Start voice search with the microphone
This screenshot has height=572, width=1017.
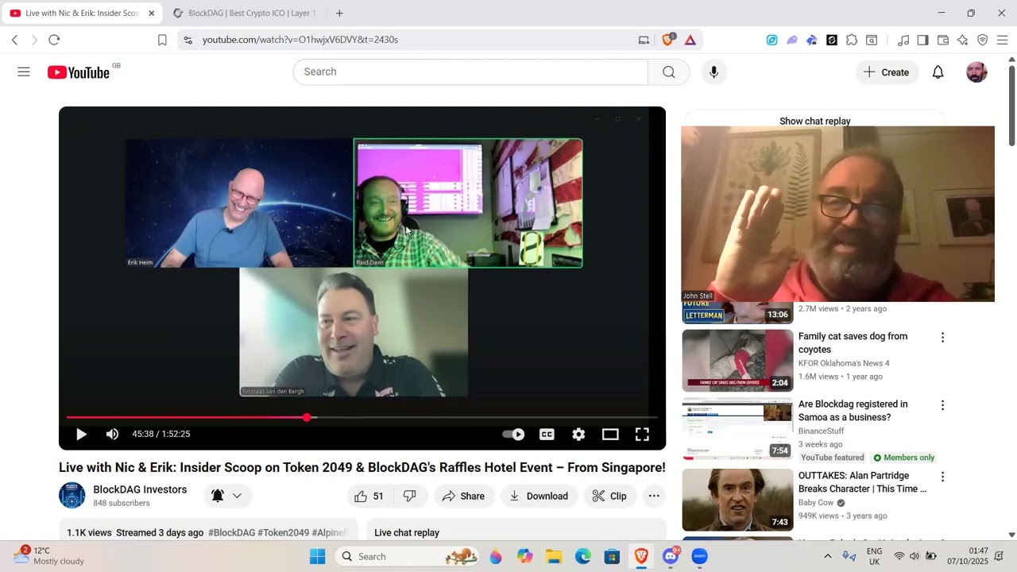(x=713, y=72)
